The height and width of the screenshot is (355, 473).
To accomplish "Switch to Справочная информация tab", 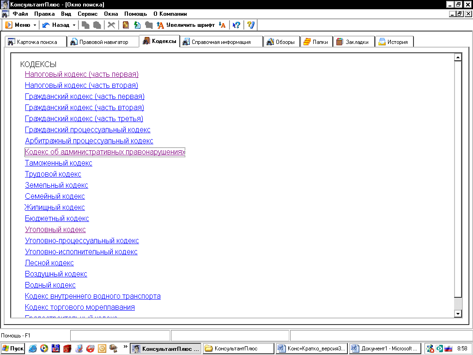I will point(221,42).
